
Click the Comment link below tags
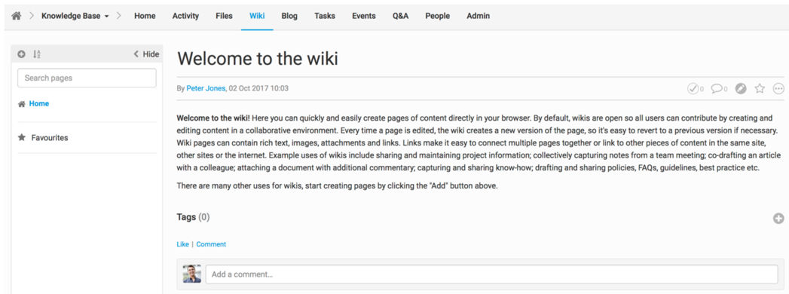pyautogui.click(x=211, y=244)
